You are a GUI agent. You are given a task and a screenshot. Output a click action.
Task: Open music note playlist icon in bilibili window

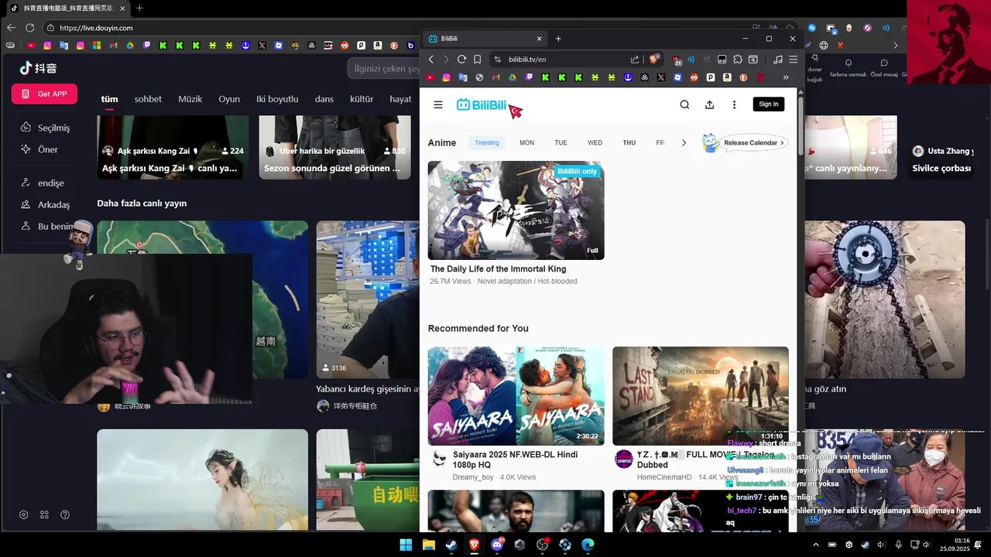pos(778,60)
